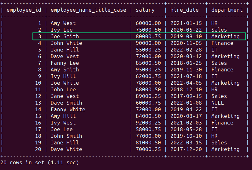Screen dimensions: 252x170
Task: Click the name John Smith
Action: (x=66, y=136)
